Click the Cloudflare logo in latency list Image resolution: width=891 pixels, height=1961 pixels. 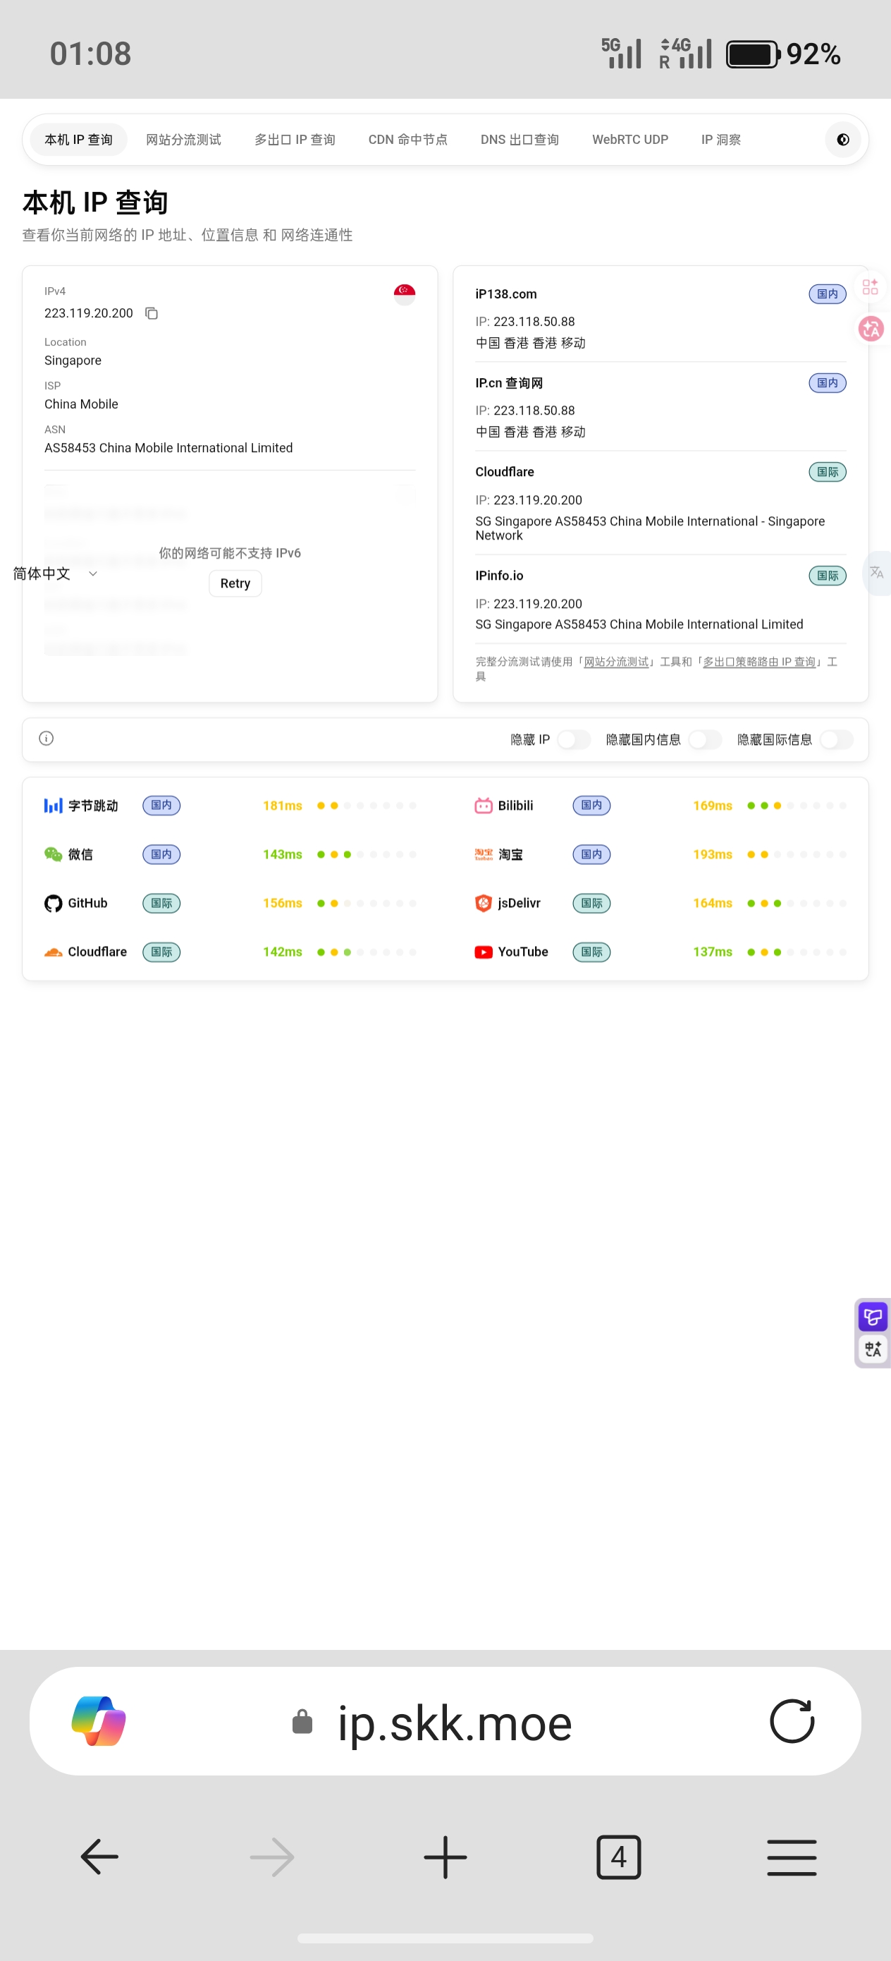pyautogui.click(x=54, y=952)
